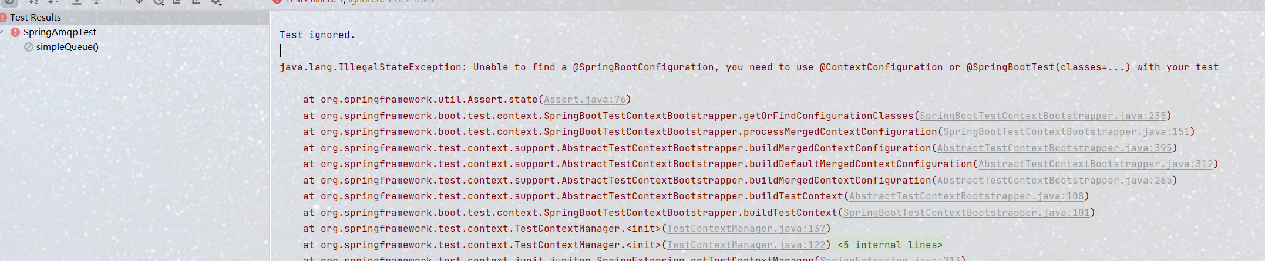
Task: Open the test history clock dropdown
Action: (x=159, y=2)
